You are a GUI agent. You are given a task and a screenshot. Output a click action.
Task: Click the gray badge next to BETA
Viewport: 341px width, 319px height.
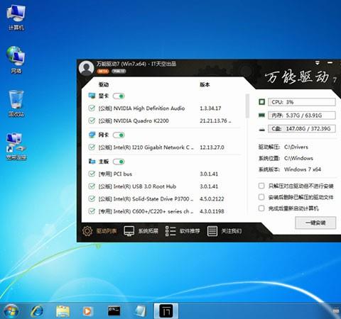(119, 71)
